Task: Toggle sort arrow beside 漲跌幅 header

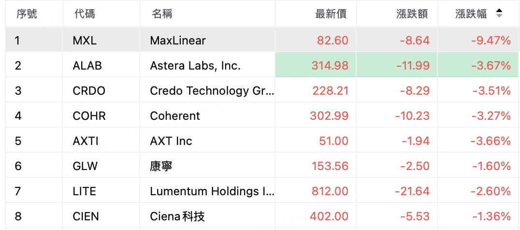Action: 499,13
